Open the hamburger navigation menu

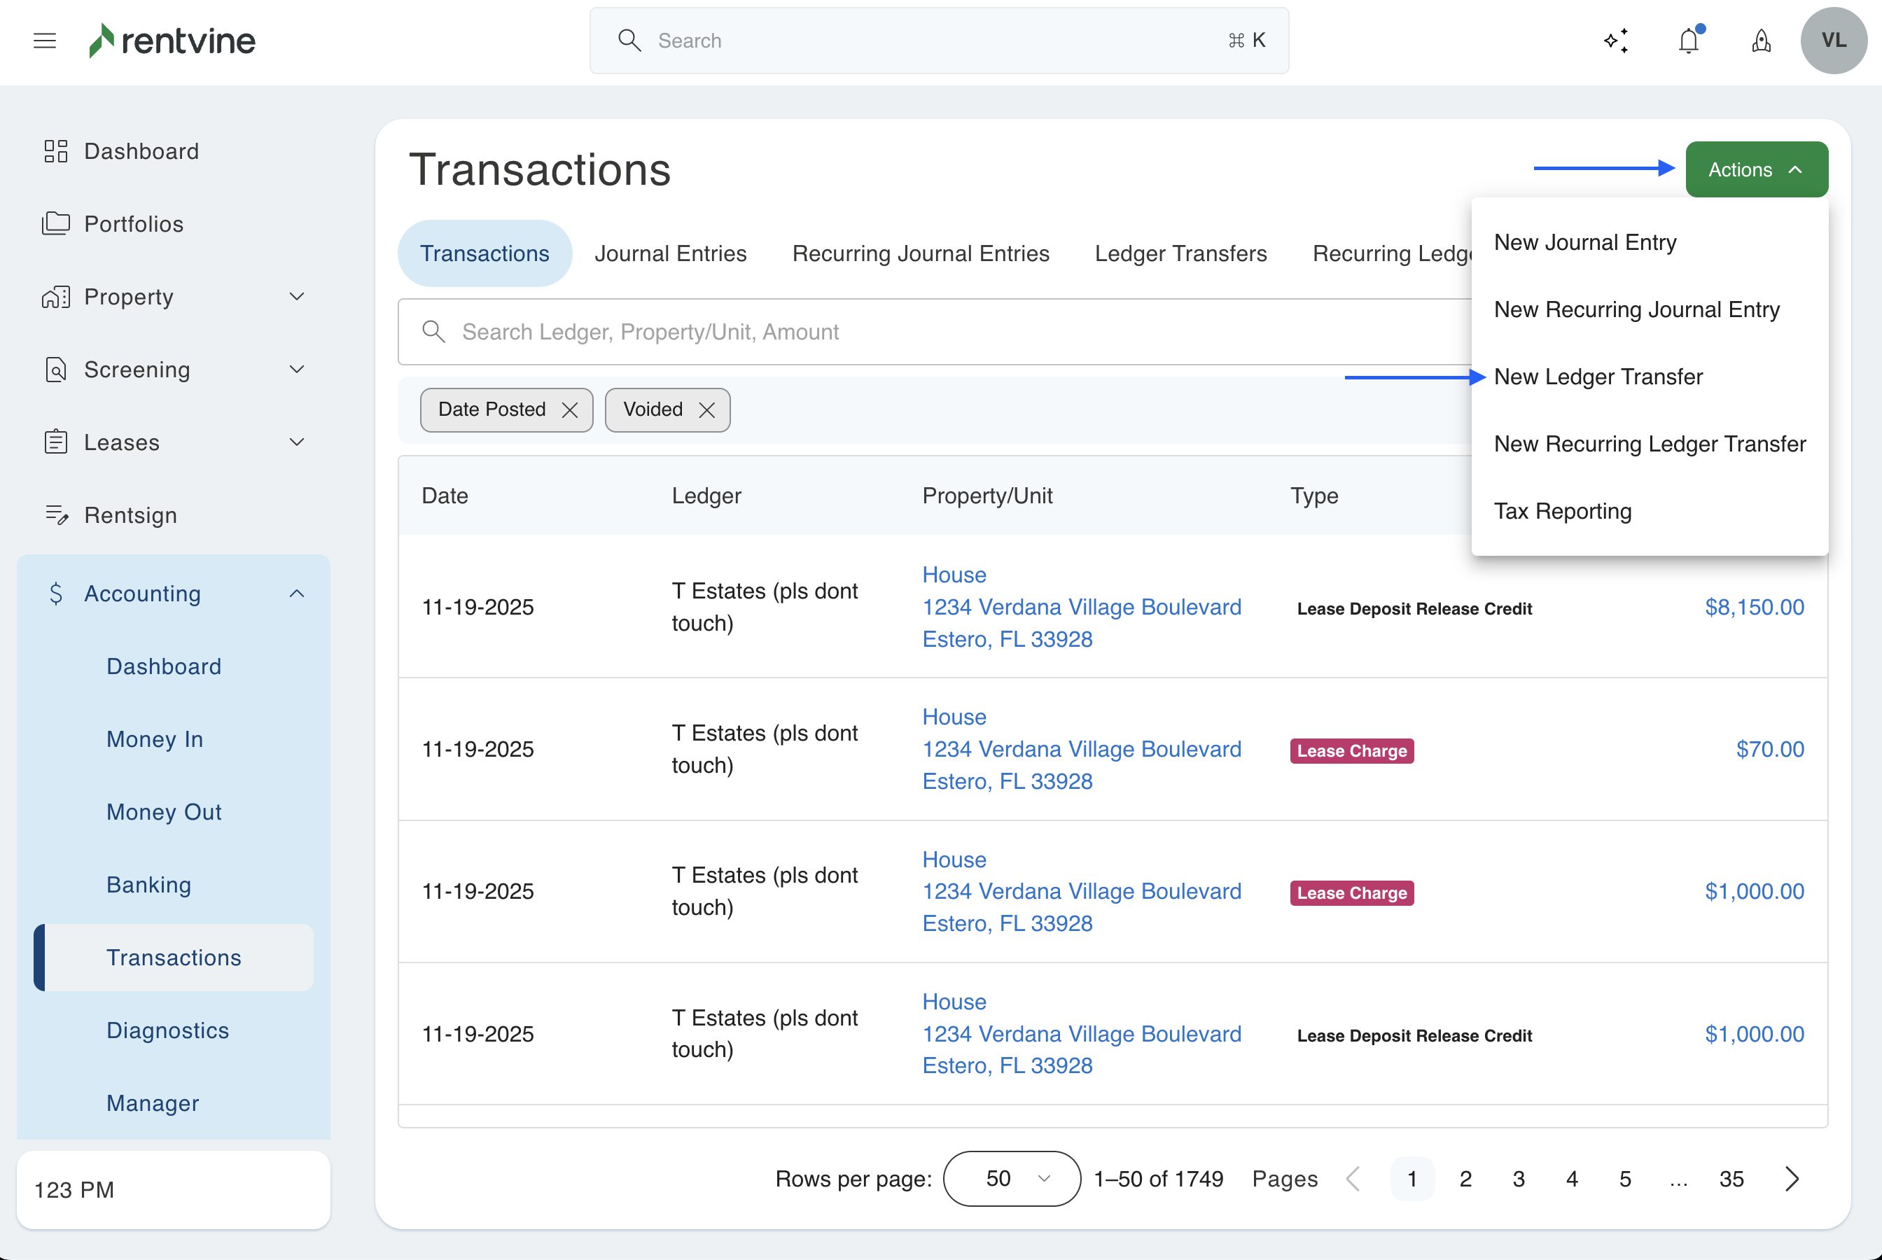click(45, 40)
